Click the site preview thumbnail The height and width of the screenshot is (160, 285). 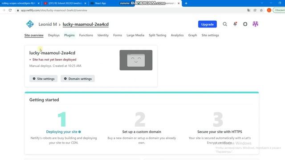click(136, 60)
